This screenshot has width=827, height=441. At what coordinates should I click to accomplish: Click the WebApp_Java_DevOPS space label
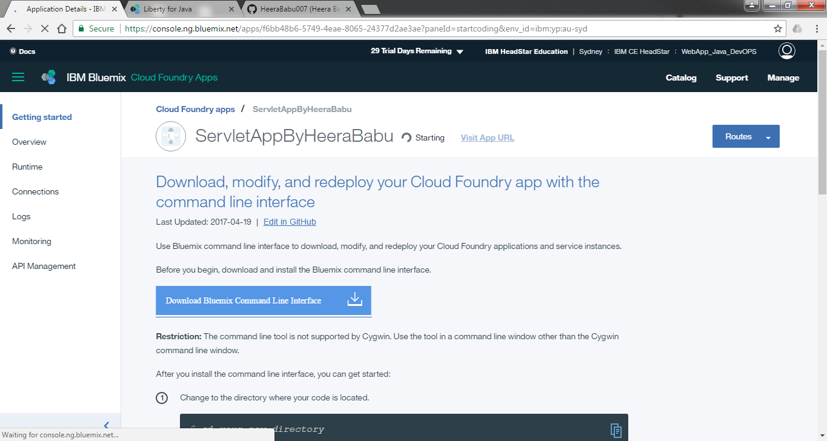click(719, 51)
